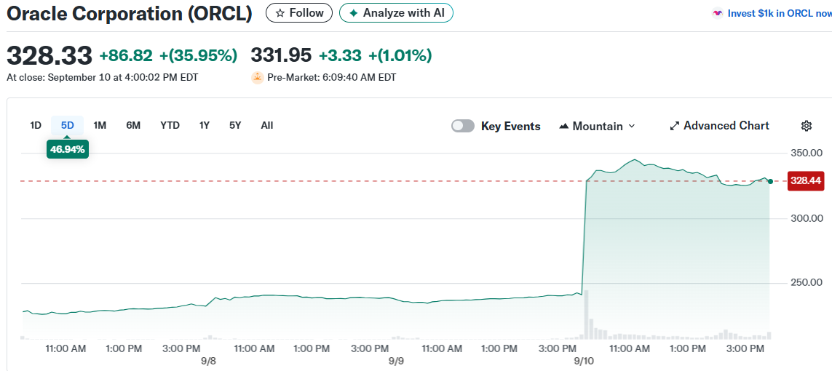
Task: Click the 9/8 date label
Action: [x=210, y=361]
